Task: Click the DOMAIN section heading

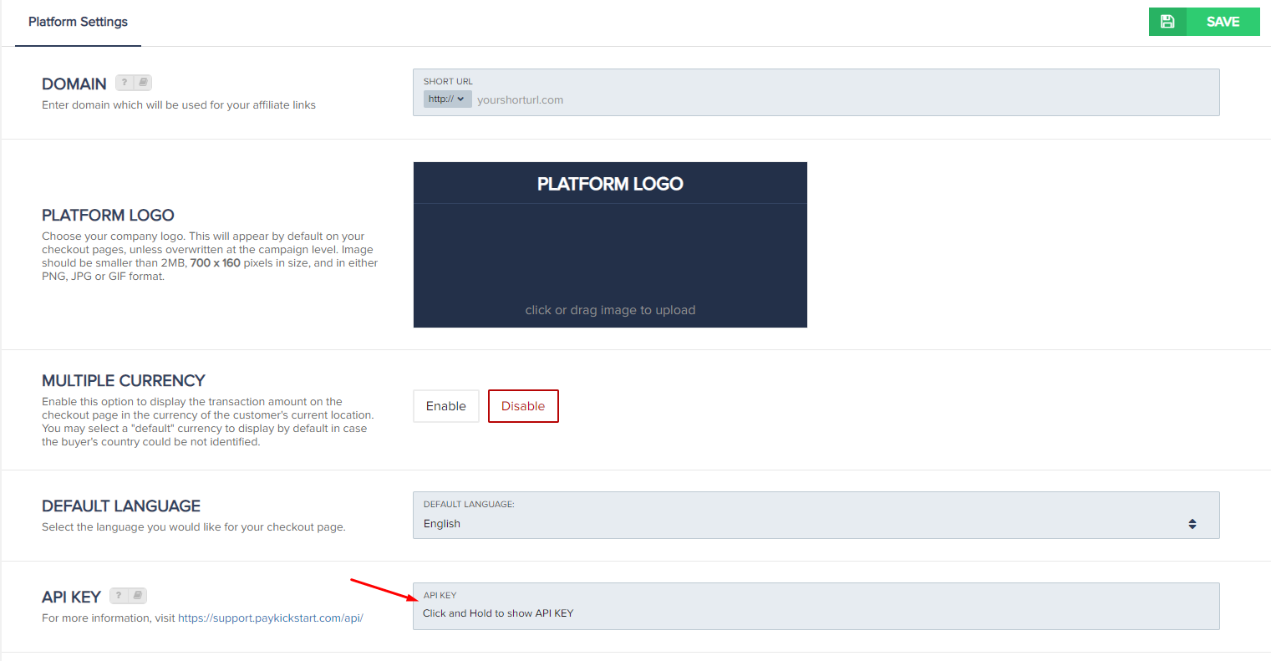Action: point(74,84)
